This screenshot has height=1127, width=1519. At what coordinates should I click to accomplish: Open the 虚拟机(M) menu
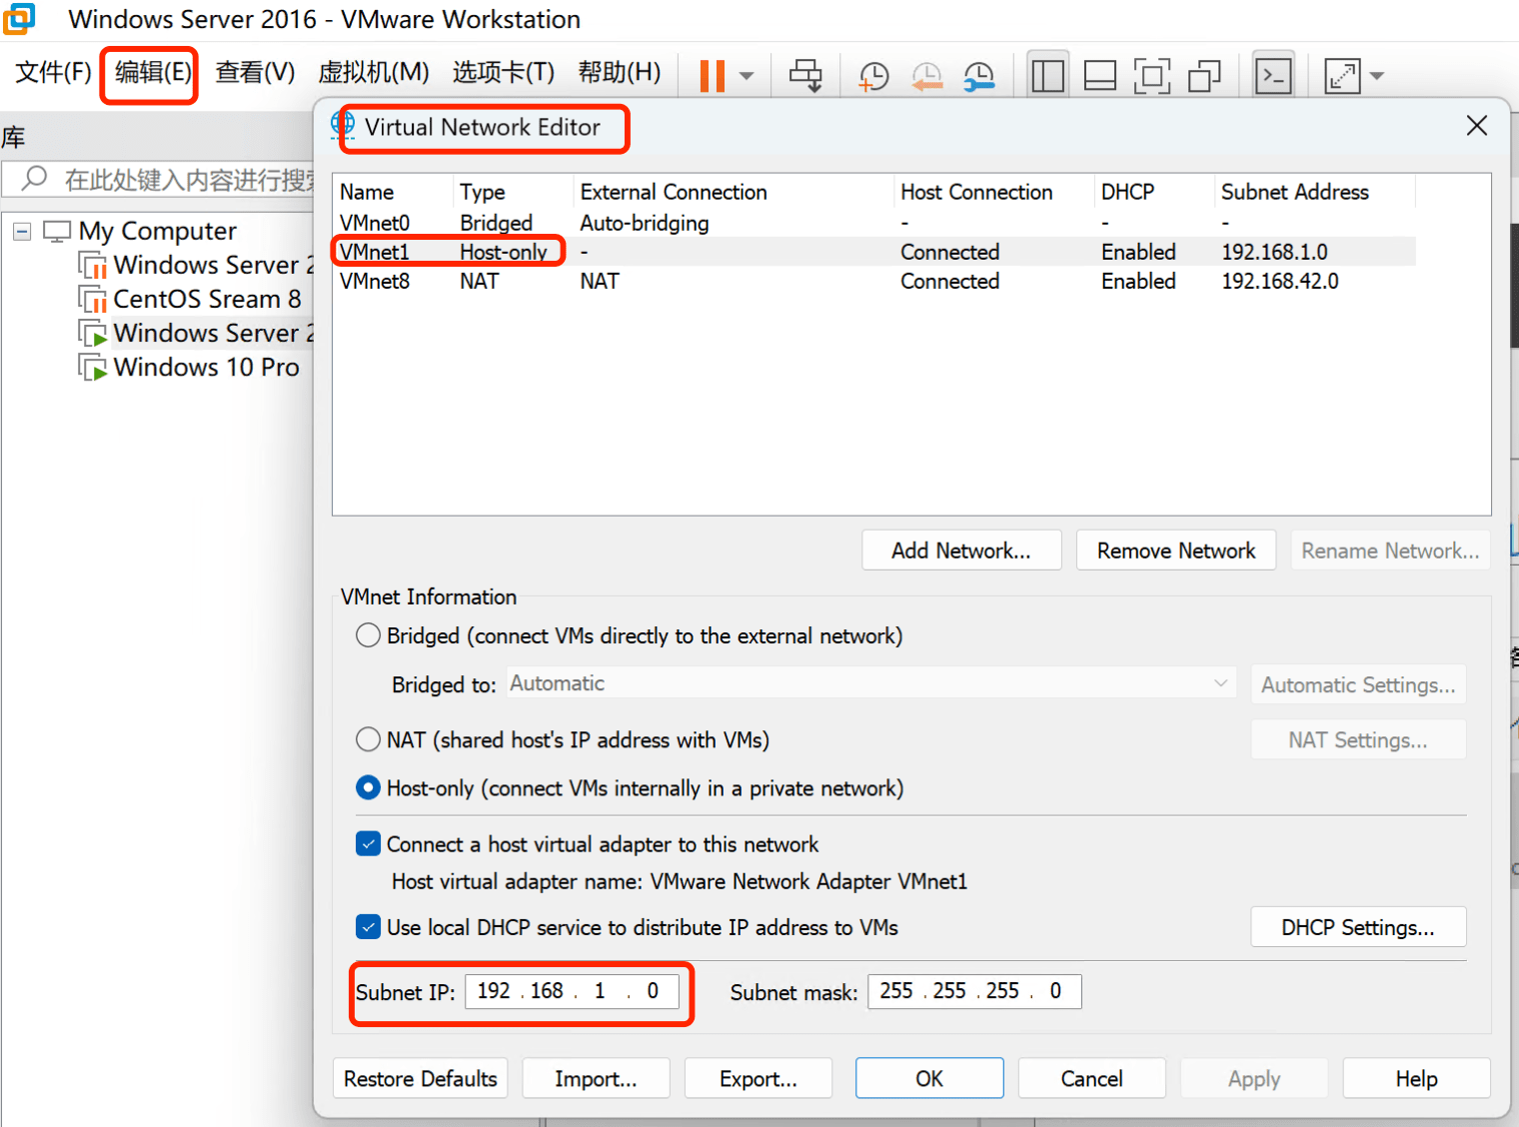[x=373, y=73]
